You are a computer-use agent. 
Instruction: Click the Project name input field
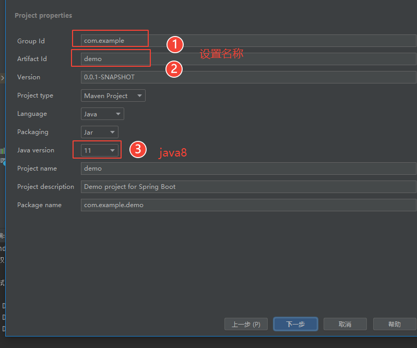coord(248,169)
